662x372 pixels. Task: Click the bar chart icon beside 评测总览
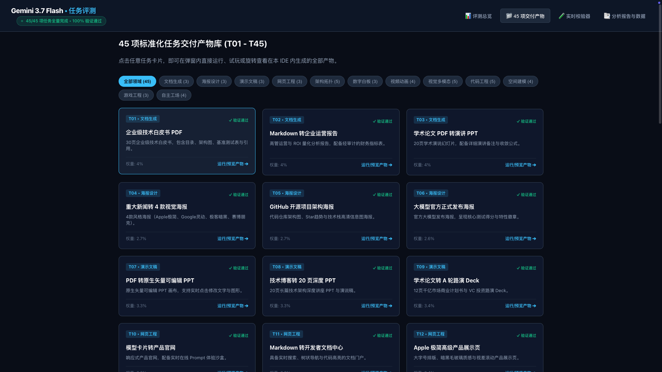pos(468,16)
